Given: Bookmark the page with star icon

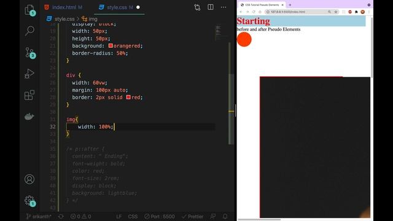Looking at the screenshot, I should 336,12.
